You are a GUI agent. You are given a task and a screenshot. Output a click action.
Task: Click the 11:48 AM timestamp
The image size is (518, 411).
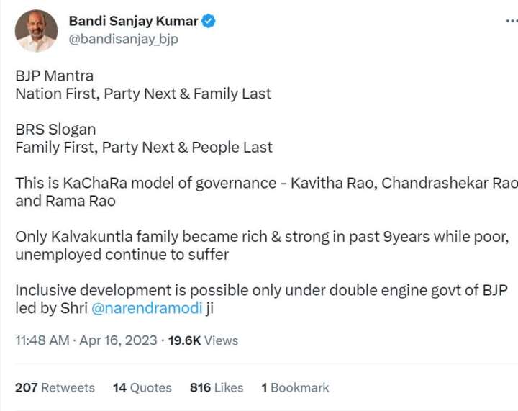(42, 340)
